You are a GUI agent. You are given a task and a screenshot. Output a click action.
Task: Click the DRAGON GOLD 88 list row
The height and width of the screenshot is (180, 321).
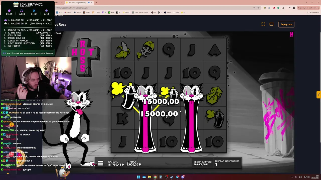(x=28, y=38)
